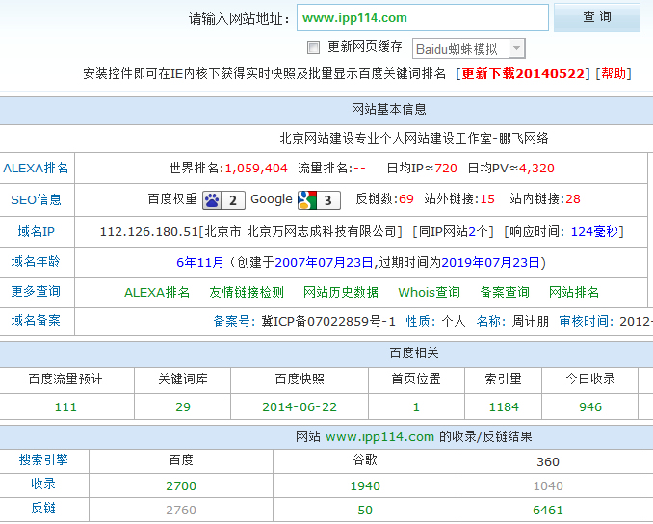Click the 360 column header
Viewport: 653px width, 524px height.
click(548, 462)
